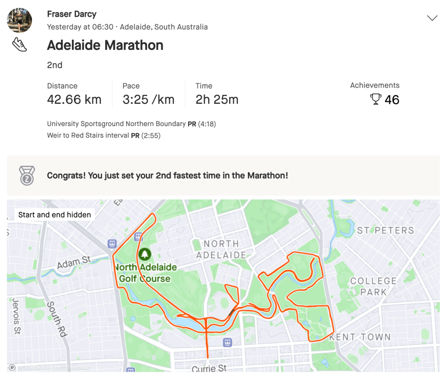Click the achievements trophy icon
The image size is (448, 387).
click(376, 99)
